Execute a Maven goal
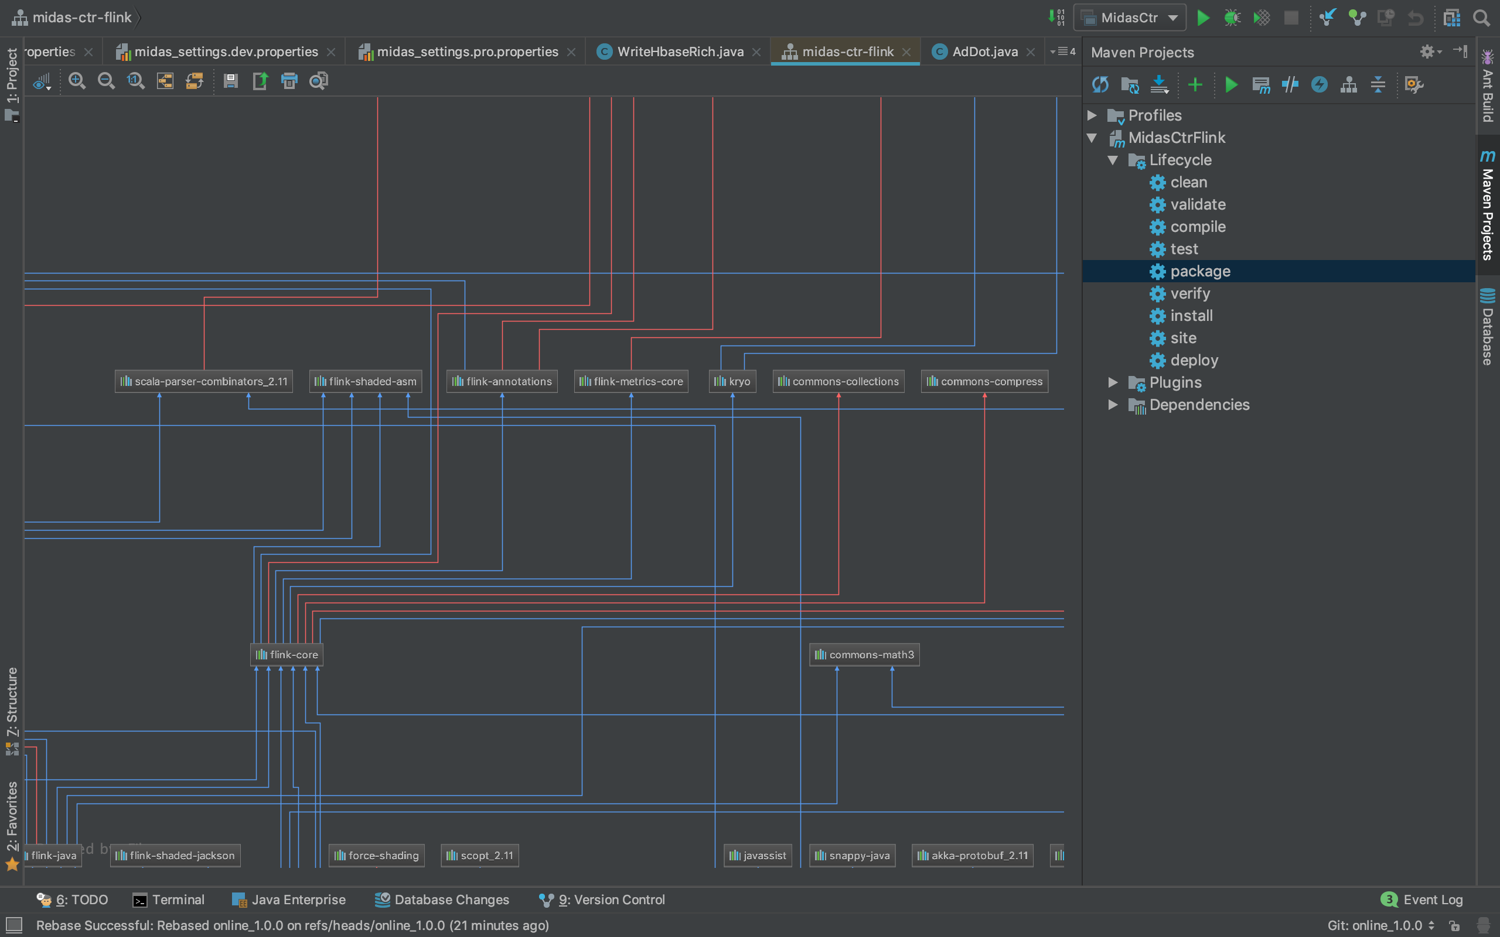 1261,84
